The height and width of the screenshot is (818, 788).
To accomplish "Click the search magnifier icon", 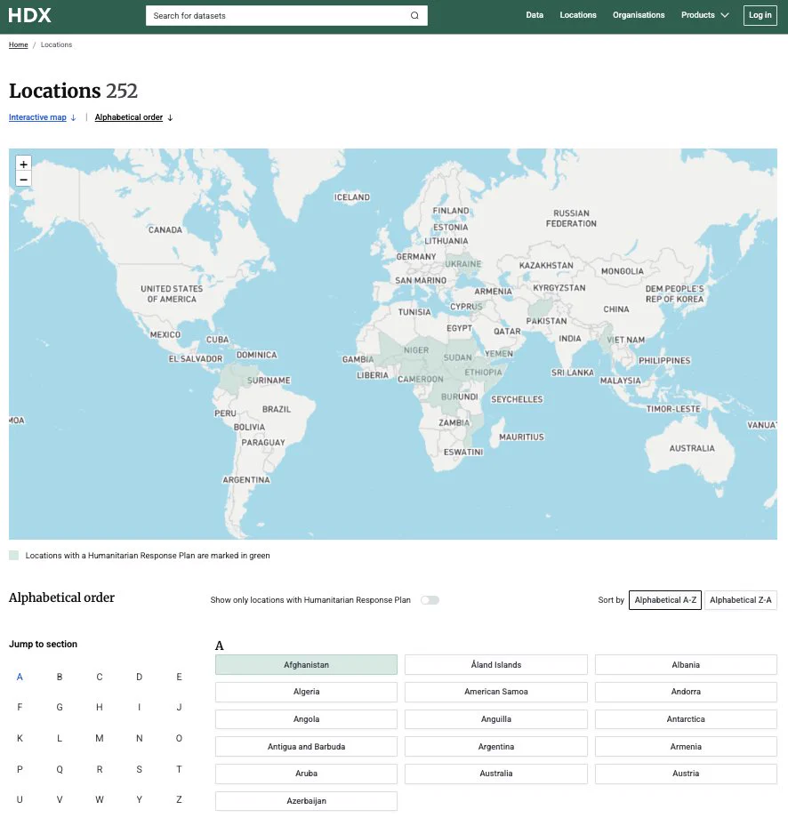I will point(414,16).
